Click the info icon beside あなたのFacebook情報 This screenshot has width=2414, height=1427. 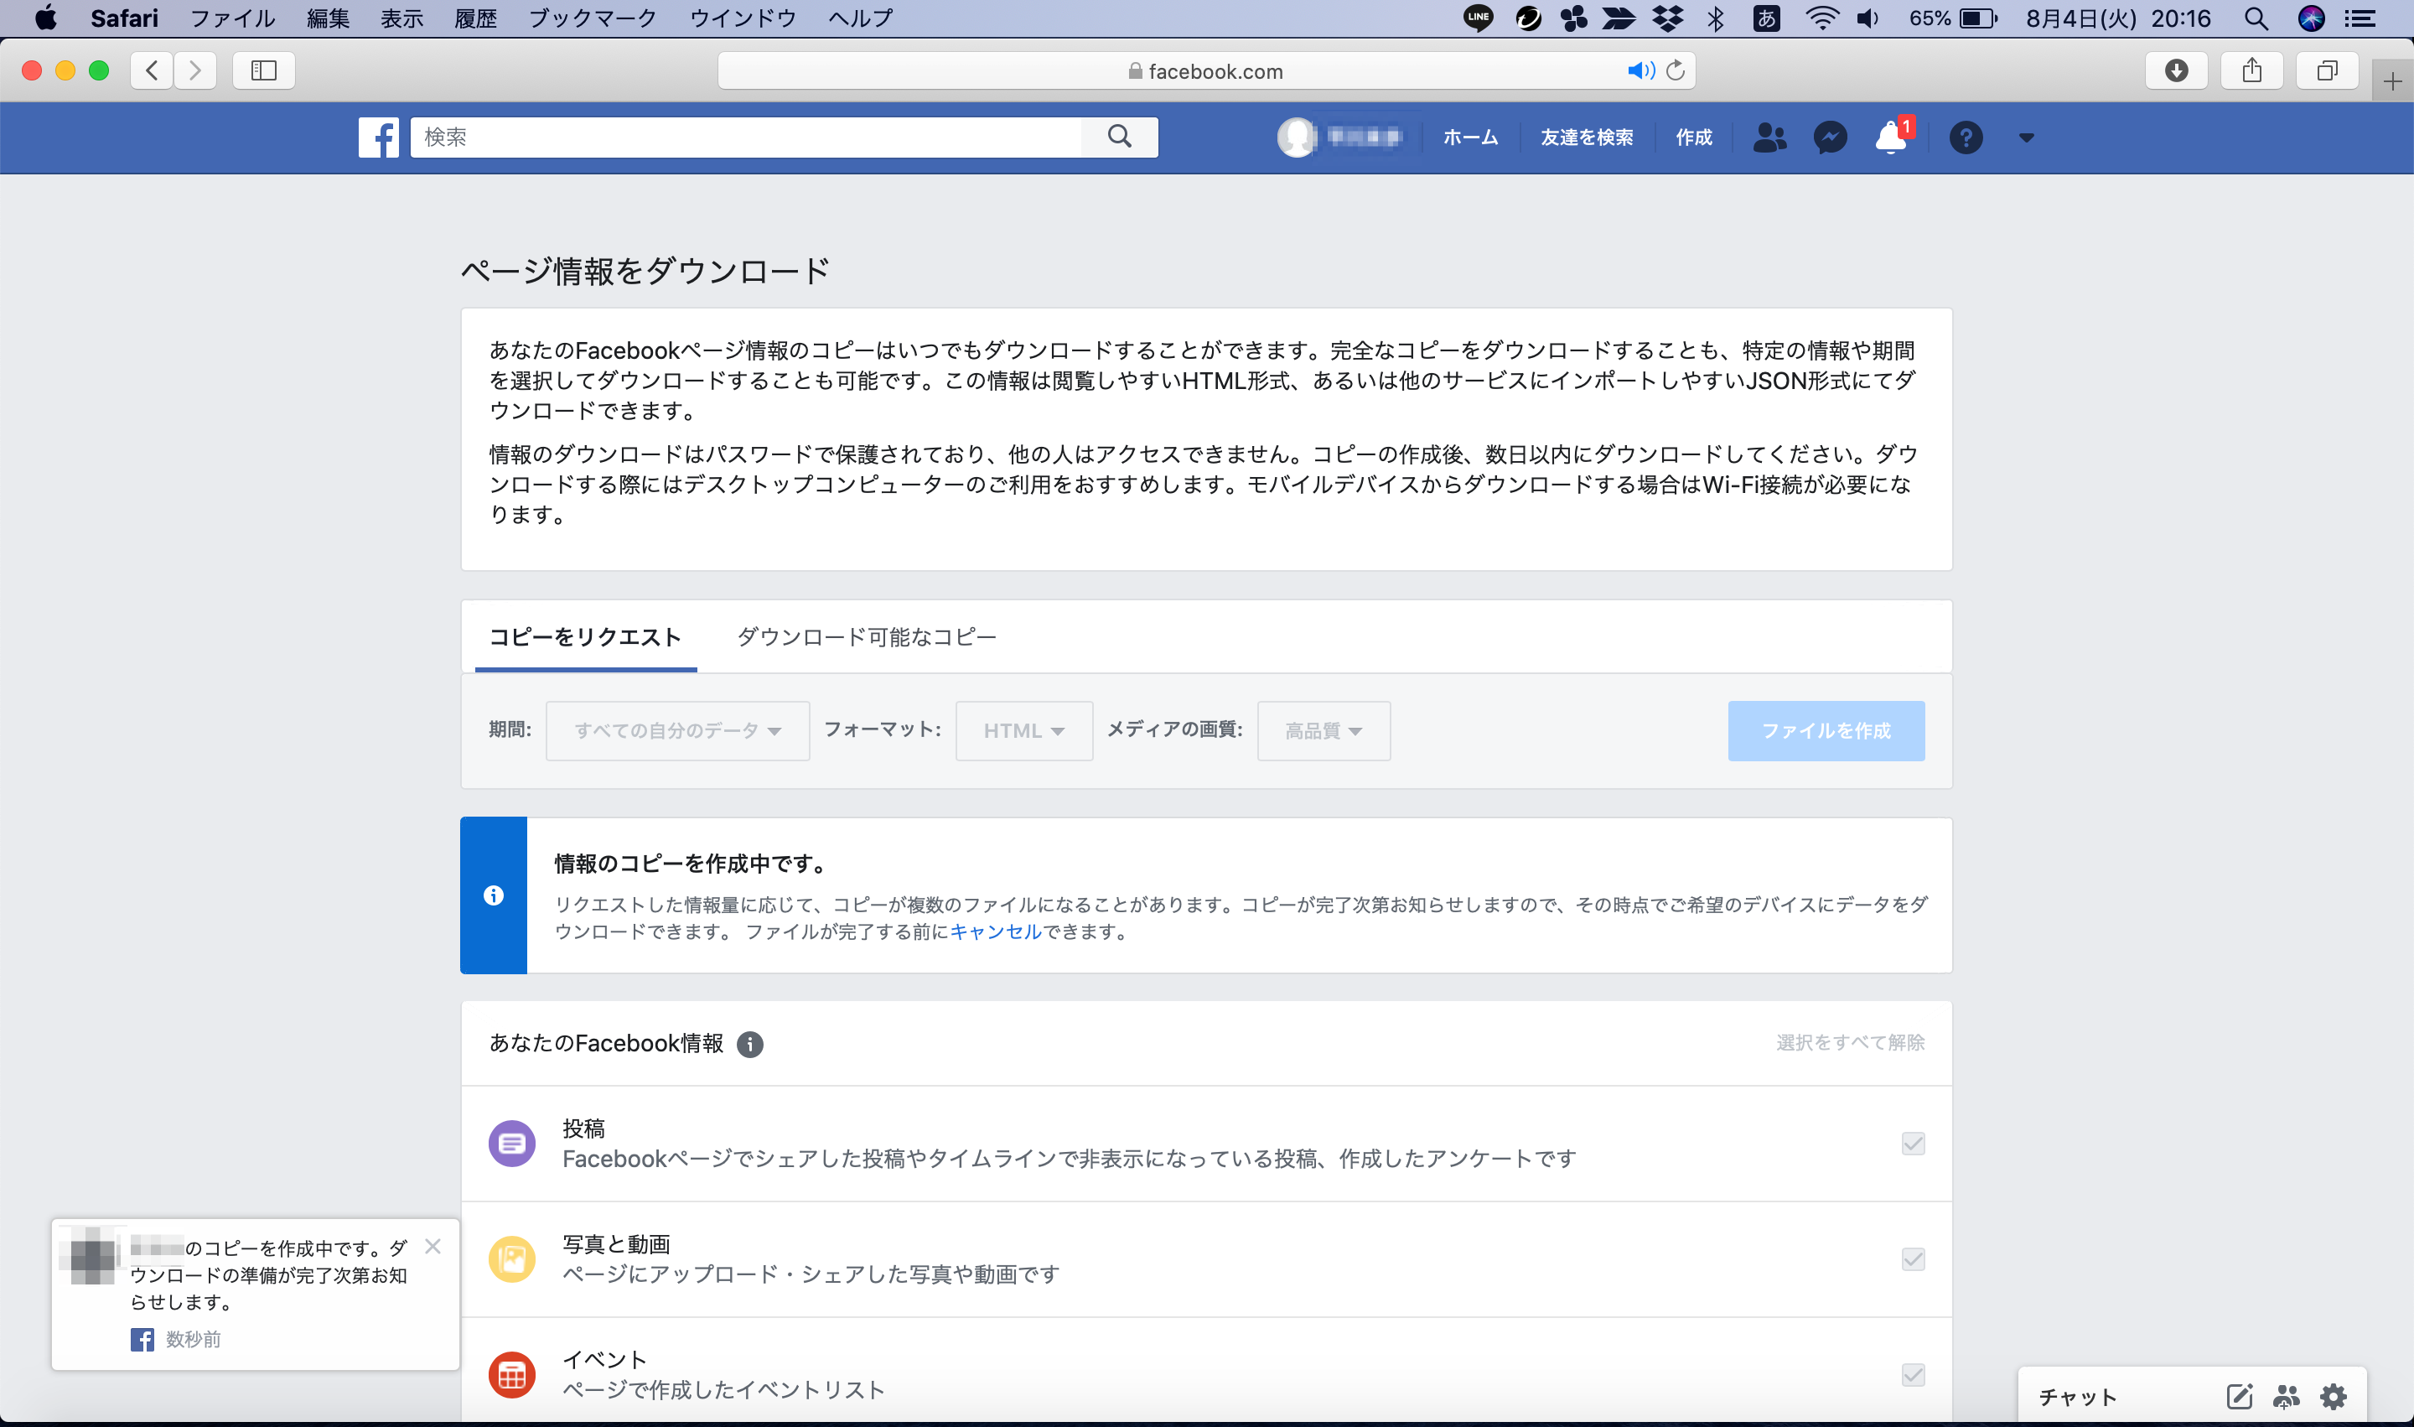point(750,1045)
